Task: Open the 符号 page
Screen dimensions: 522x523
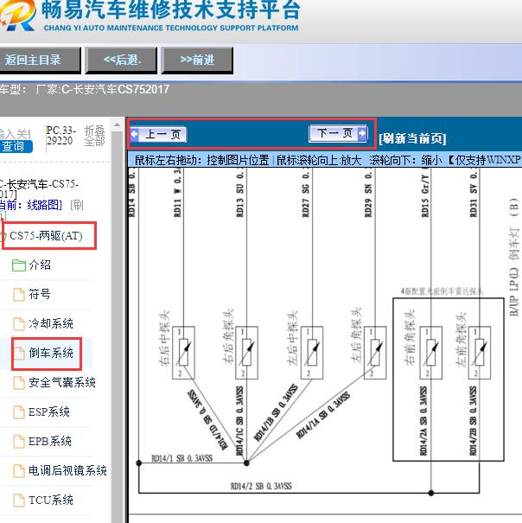Action: (x=40, y=294)
